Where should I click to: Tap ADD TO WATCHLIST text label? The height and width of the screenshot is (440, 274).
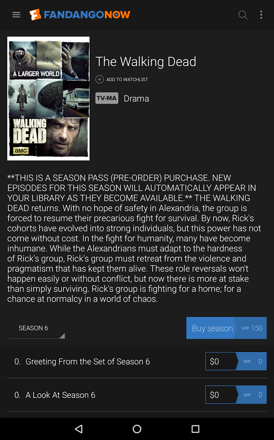pyautogui.click(x=127, y=80)
